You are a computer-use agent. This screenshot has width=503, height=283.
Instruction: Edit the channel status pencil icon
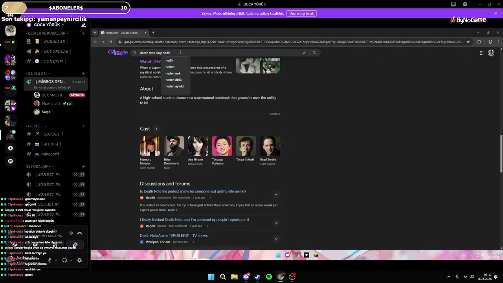click(x=69, y=88)
